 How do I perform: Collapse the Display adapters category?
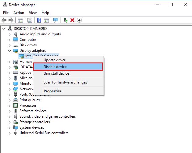[10, 51]
